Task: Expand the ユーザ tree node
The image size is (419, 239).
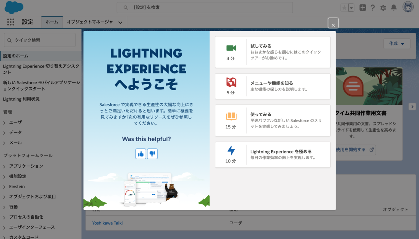Action: (4, 123)
